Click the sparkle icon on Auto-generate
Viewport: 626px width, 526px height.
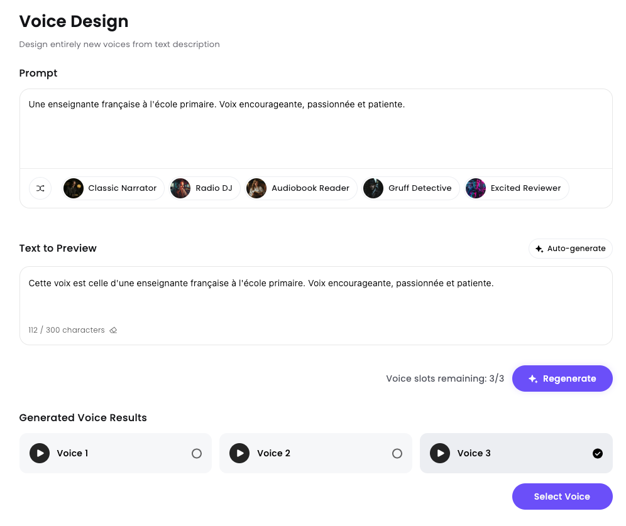(x=539, y=249)
